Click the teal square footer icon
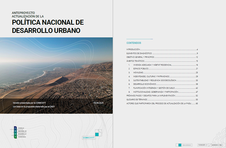226x148 pixels. pyautogui.click(x=180, y=145)
